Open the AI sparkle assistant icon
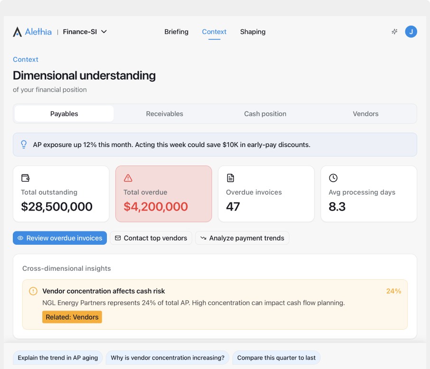 394,32
